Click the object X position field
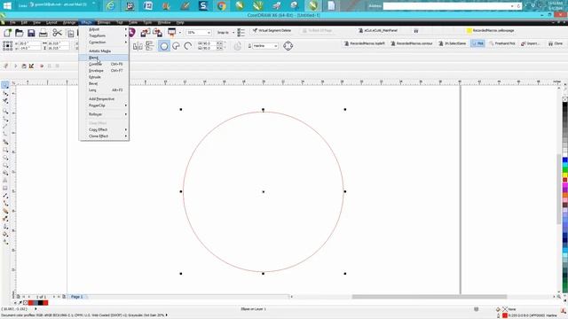The width and height of the screenshot is (568, 319). pos(28,43)
